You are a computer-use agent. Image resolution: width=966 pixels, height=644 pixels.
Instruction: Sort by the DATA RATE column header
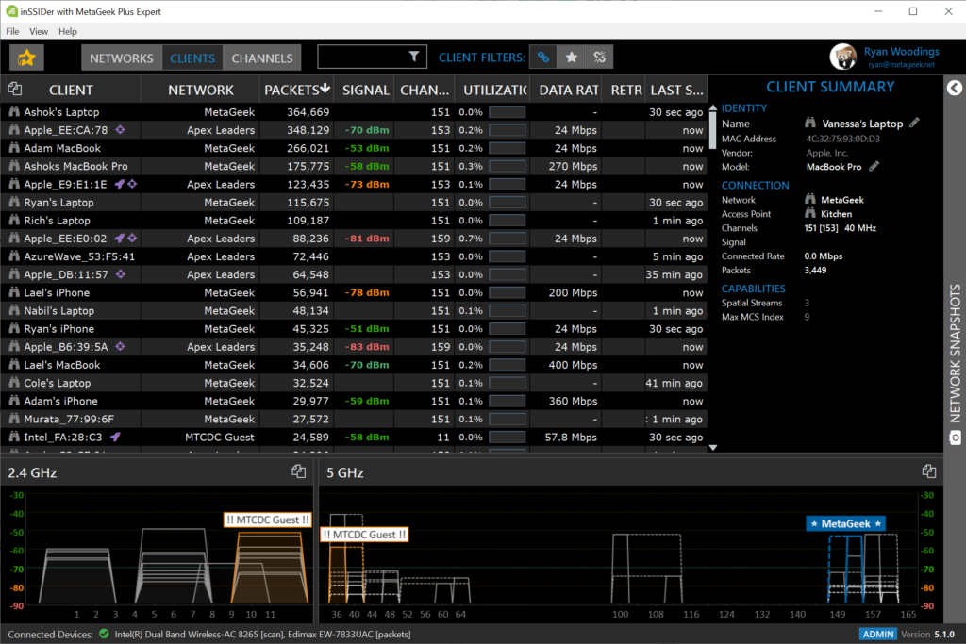(569, 90)
